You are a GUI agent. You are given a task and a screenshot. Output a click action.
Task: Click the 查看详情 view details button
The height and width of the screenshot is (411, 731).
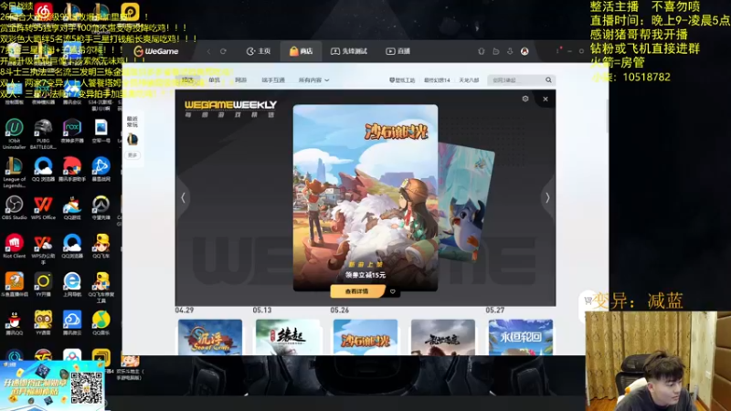click(x=357, y=291)
